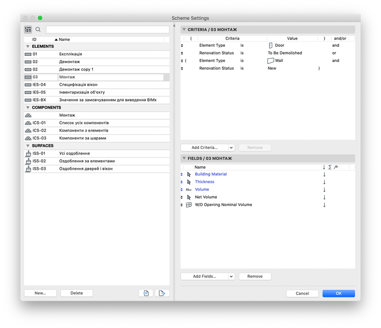
Task: Click the export scheme icon button
Action: point(162,293)
